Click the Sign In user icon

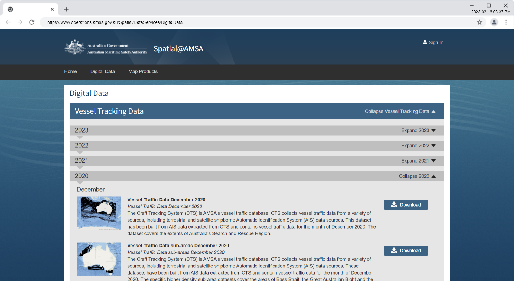(425, 42)
